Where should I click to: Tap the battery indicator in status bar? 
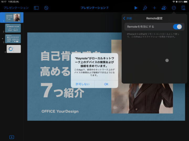pos(185,2)
